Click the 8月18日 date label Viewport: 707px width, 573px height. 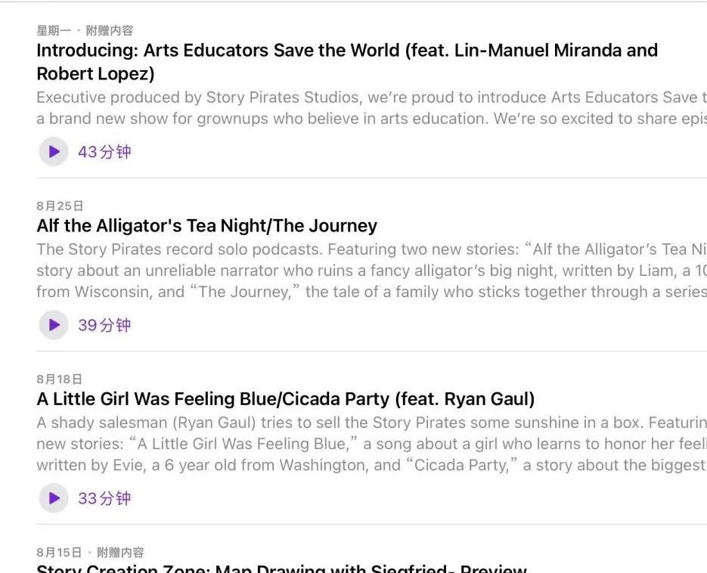tap(60, 379)
